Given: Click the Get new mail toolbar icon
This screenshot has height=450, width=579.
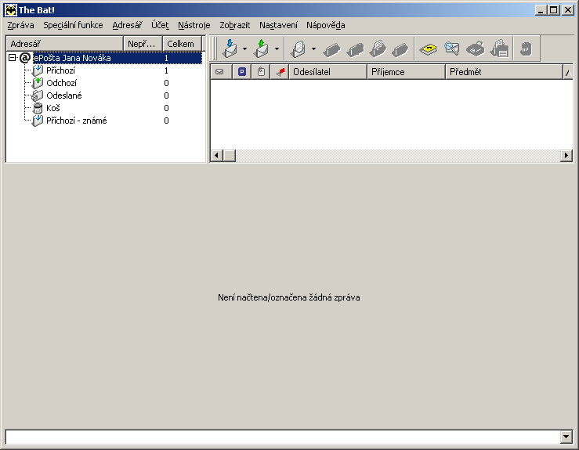Looking at the screenshot, I should 230,49.
